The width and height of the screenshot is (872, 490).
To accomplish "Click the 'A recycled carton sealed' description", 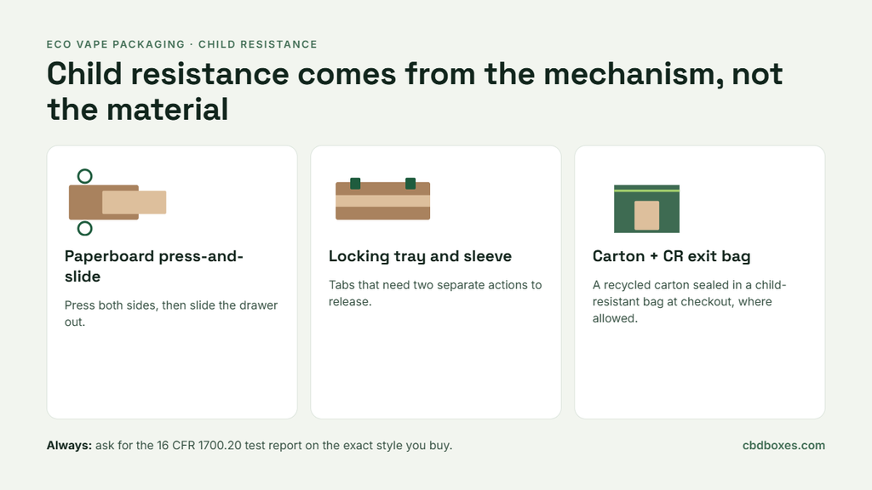I will tap(689, 301).
